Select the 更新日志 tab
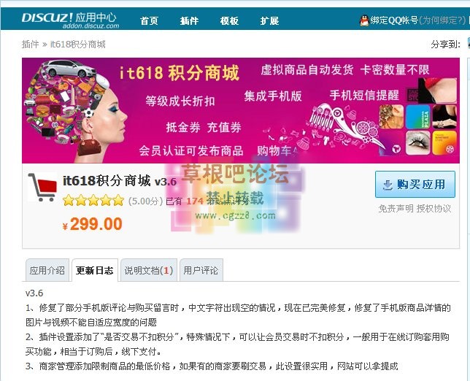This screenshot has width=470, height=381. click(95, 270)
